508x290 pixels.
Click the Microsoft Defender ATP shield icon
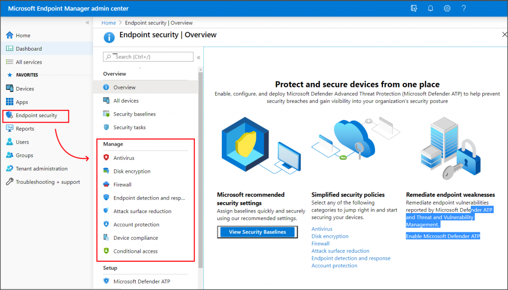106,281
